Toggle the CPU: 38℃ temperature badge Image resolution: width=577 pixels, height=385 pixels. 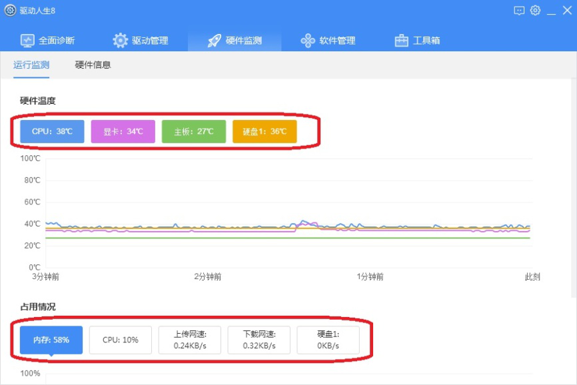(51, 131)
